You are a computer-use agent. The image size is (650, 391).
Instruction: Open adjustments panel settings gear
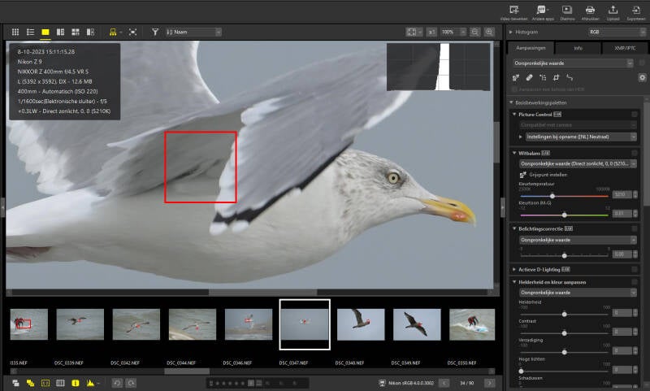[642, 77]
